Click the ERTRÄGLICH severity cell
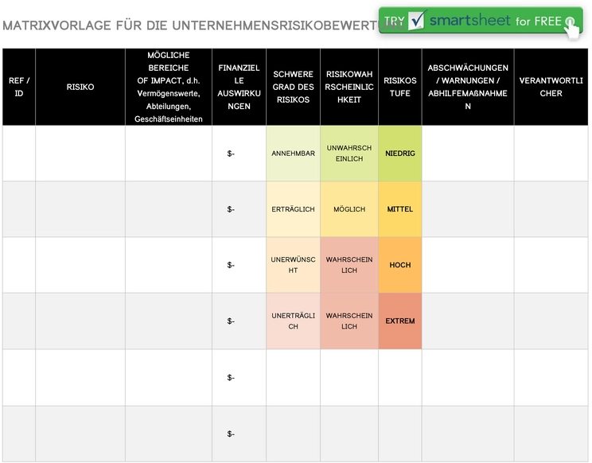The width and height of the screenshot is (592, 463). click(293, 209)
